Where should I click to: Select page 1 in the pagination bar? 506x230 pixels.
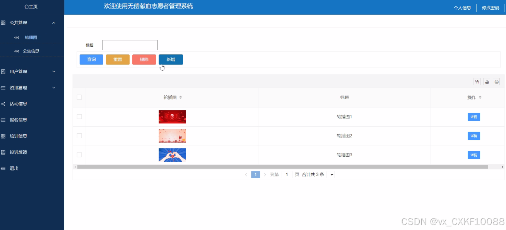point(255,174)
